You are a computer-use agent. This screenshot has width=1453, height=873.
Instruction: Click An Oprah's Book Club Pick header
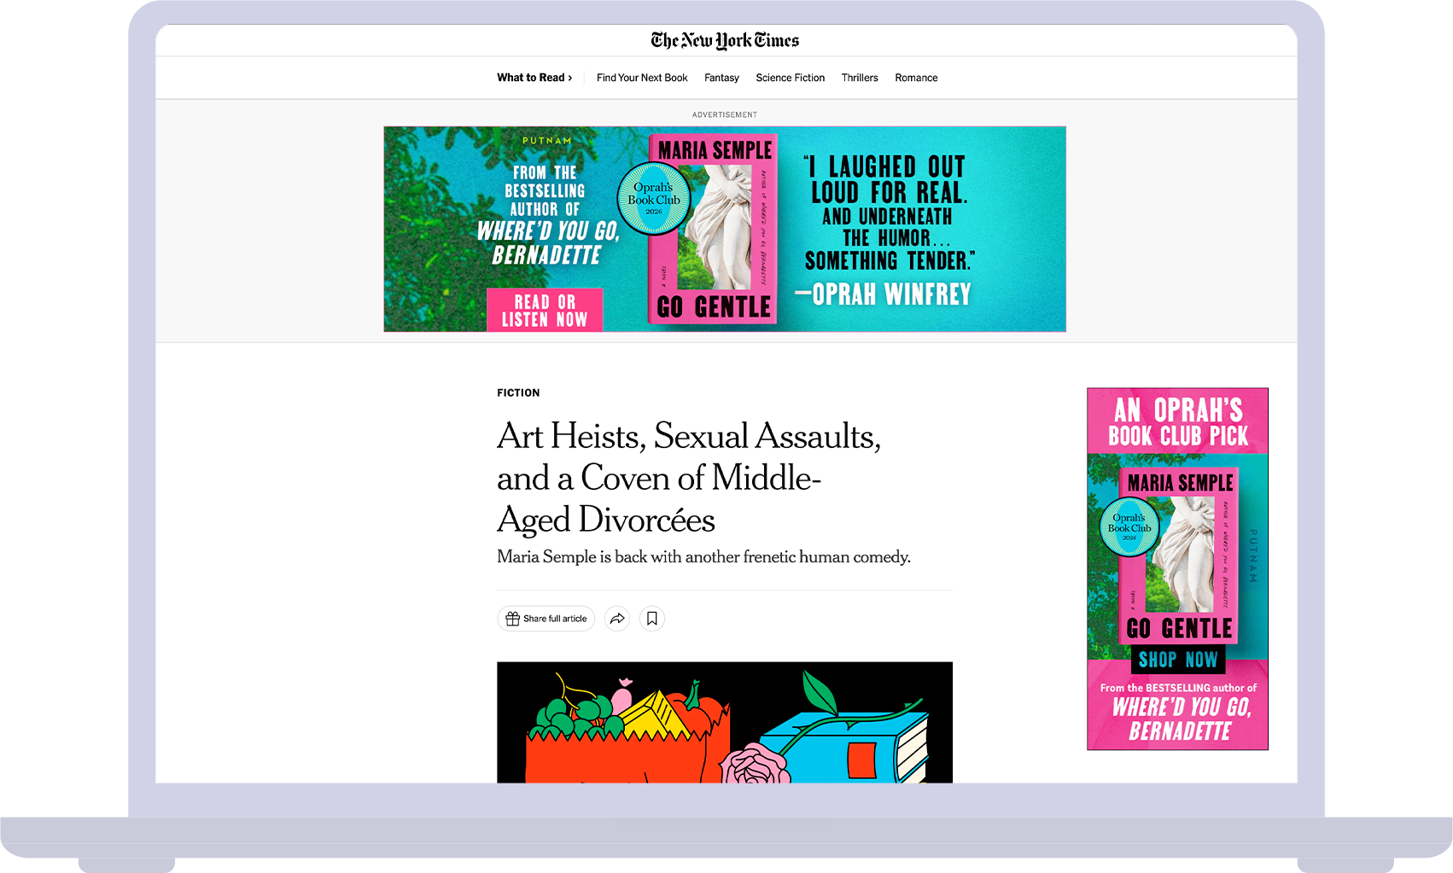point(1178,422)
